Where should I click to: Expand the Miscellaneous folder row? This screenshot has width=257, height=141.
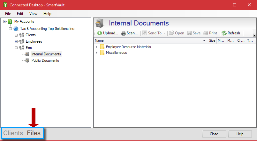pos(97,53)
